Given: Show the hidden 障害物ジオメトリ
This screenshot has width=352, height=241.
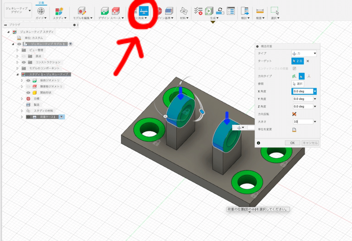Looking at the screenshot, I should coord(28,86).
